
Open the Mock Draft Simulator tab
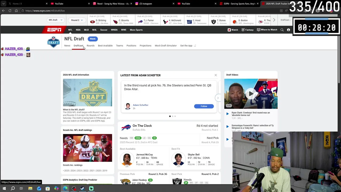(x=166, y=46)
